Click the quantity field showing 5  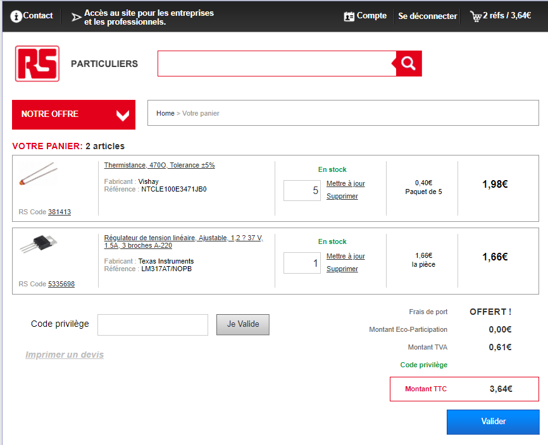pyautogui.click(x=302, y=190)
